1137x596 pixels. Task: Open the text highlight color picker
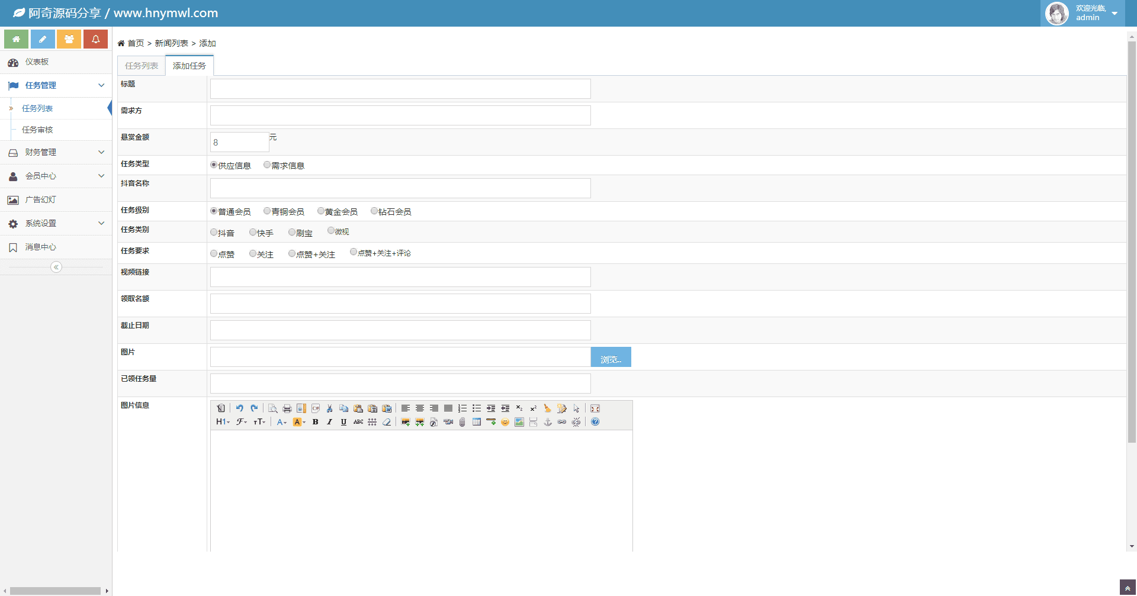coord(299,422)
